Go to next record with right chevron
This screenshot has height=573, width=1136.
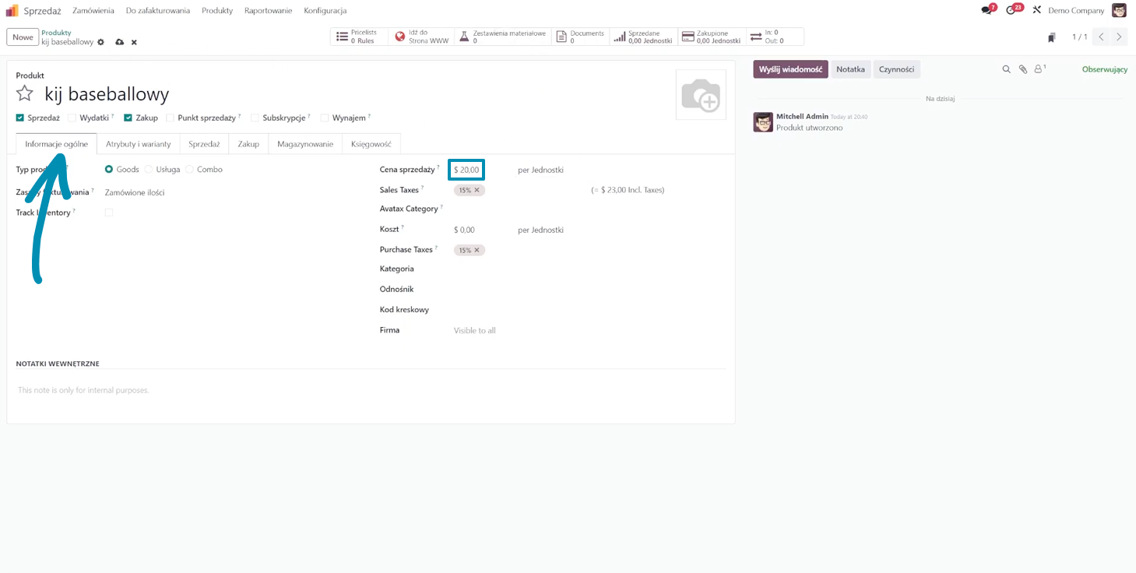(x=1120, y=37)
